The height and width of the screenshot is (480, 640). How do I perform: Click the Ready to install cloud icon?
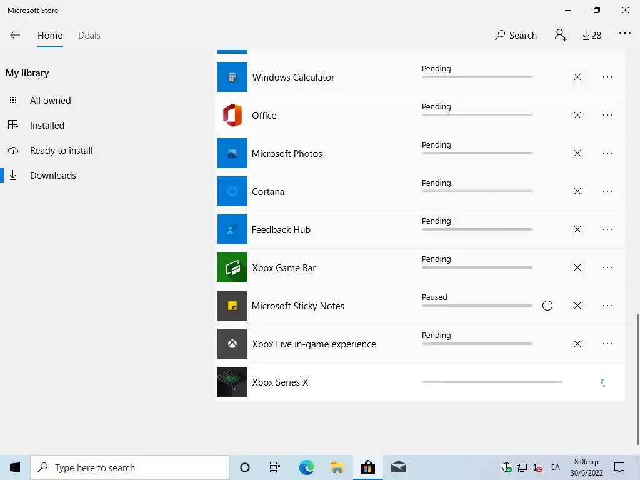[13, 151]
